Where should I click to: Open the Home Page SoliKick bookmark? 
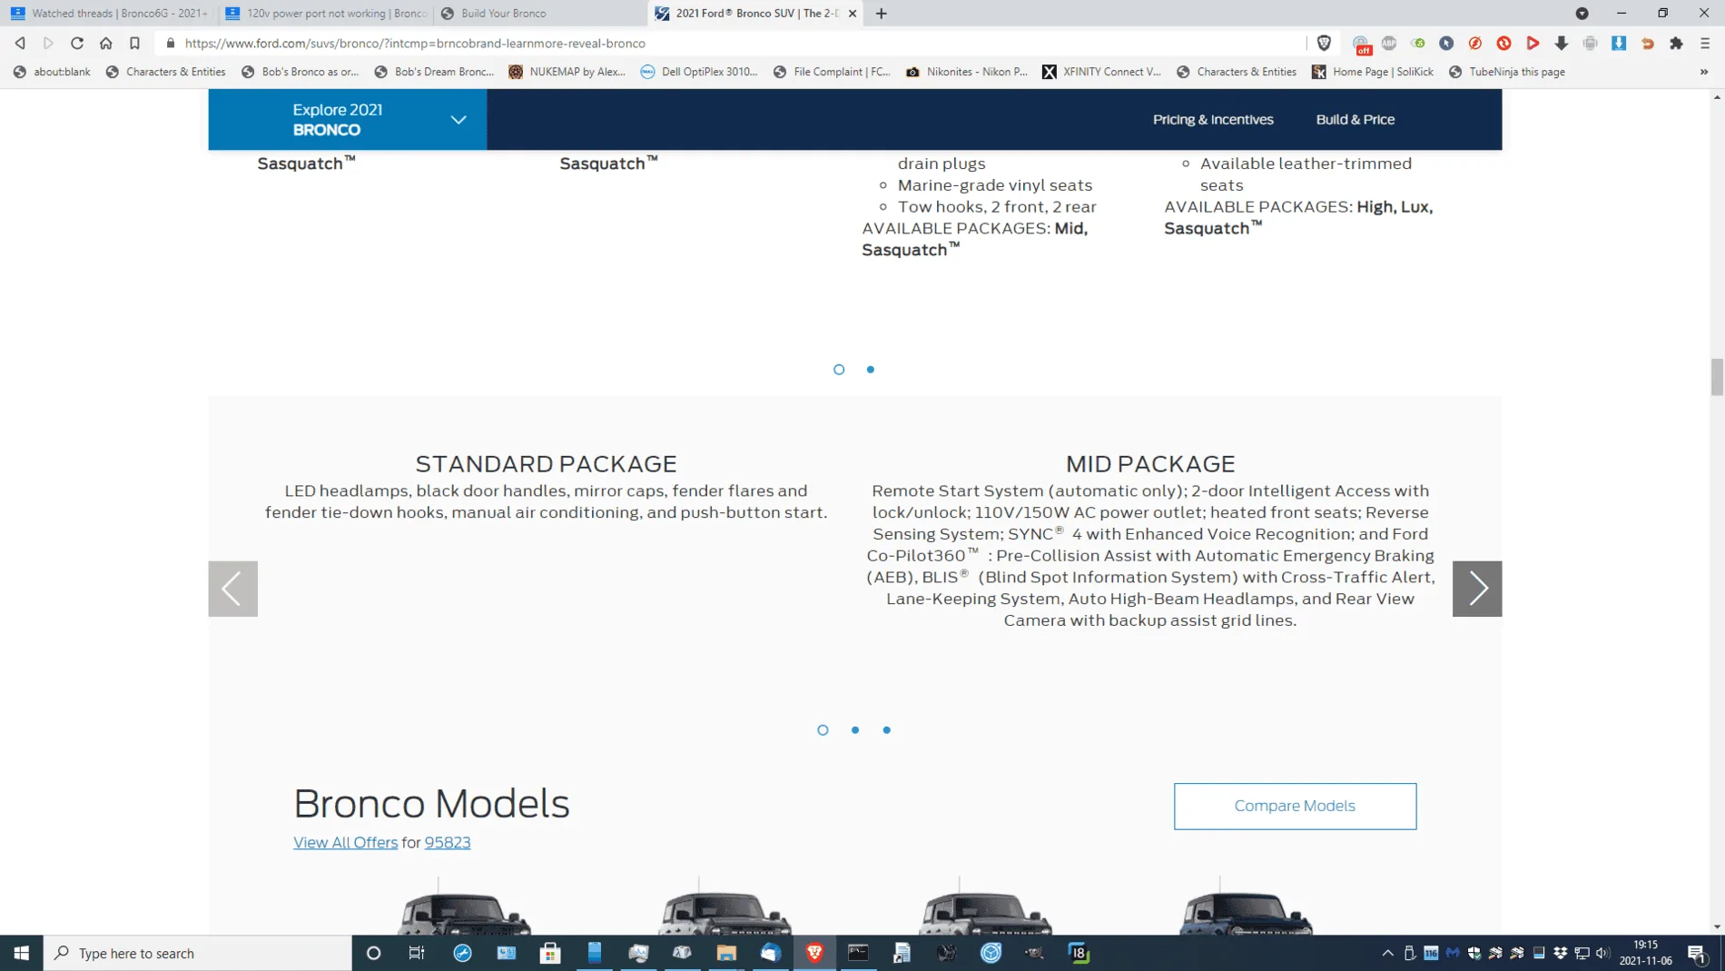click(x=1373, y=72)
